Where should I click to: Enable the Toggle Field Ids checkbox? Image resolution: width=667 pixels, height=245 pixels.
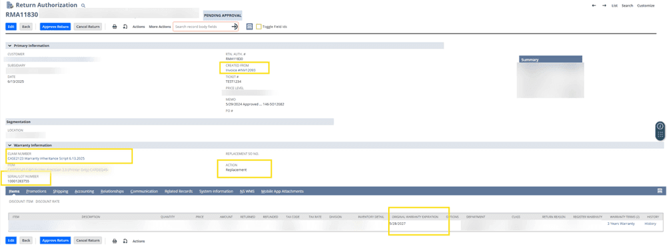pyautogui.click(x=259, y=27)
